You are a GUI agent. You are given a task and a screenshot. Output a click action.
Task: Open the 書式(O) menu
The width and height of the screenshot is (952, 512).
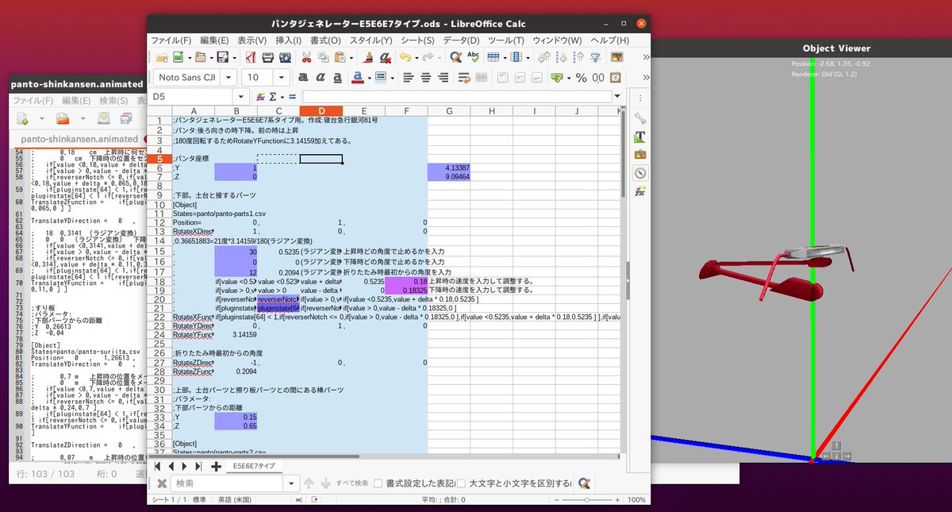[325, 40]
